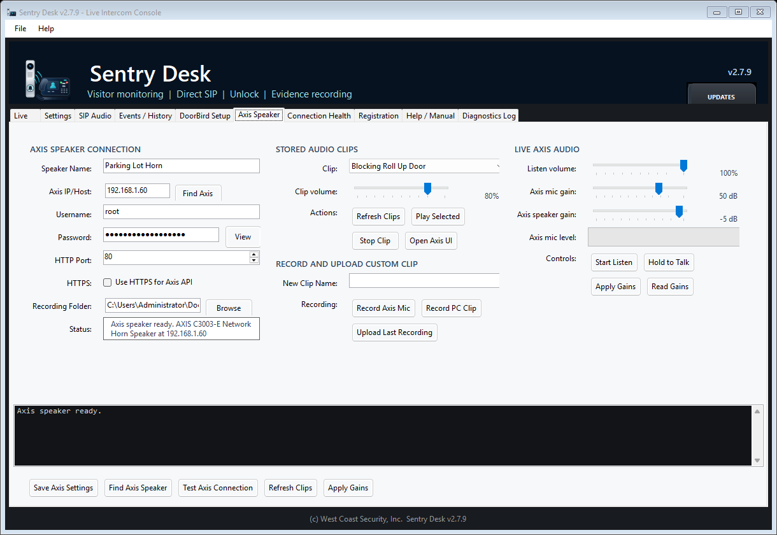Click View to reveal the password

(243, 236)
